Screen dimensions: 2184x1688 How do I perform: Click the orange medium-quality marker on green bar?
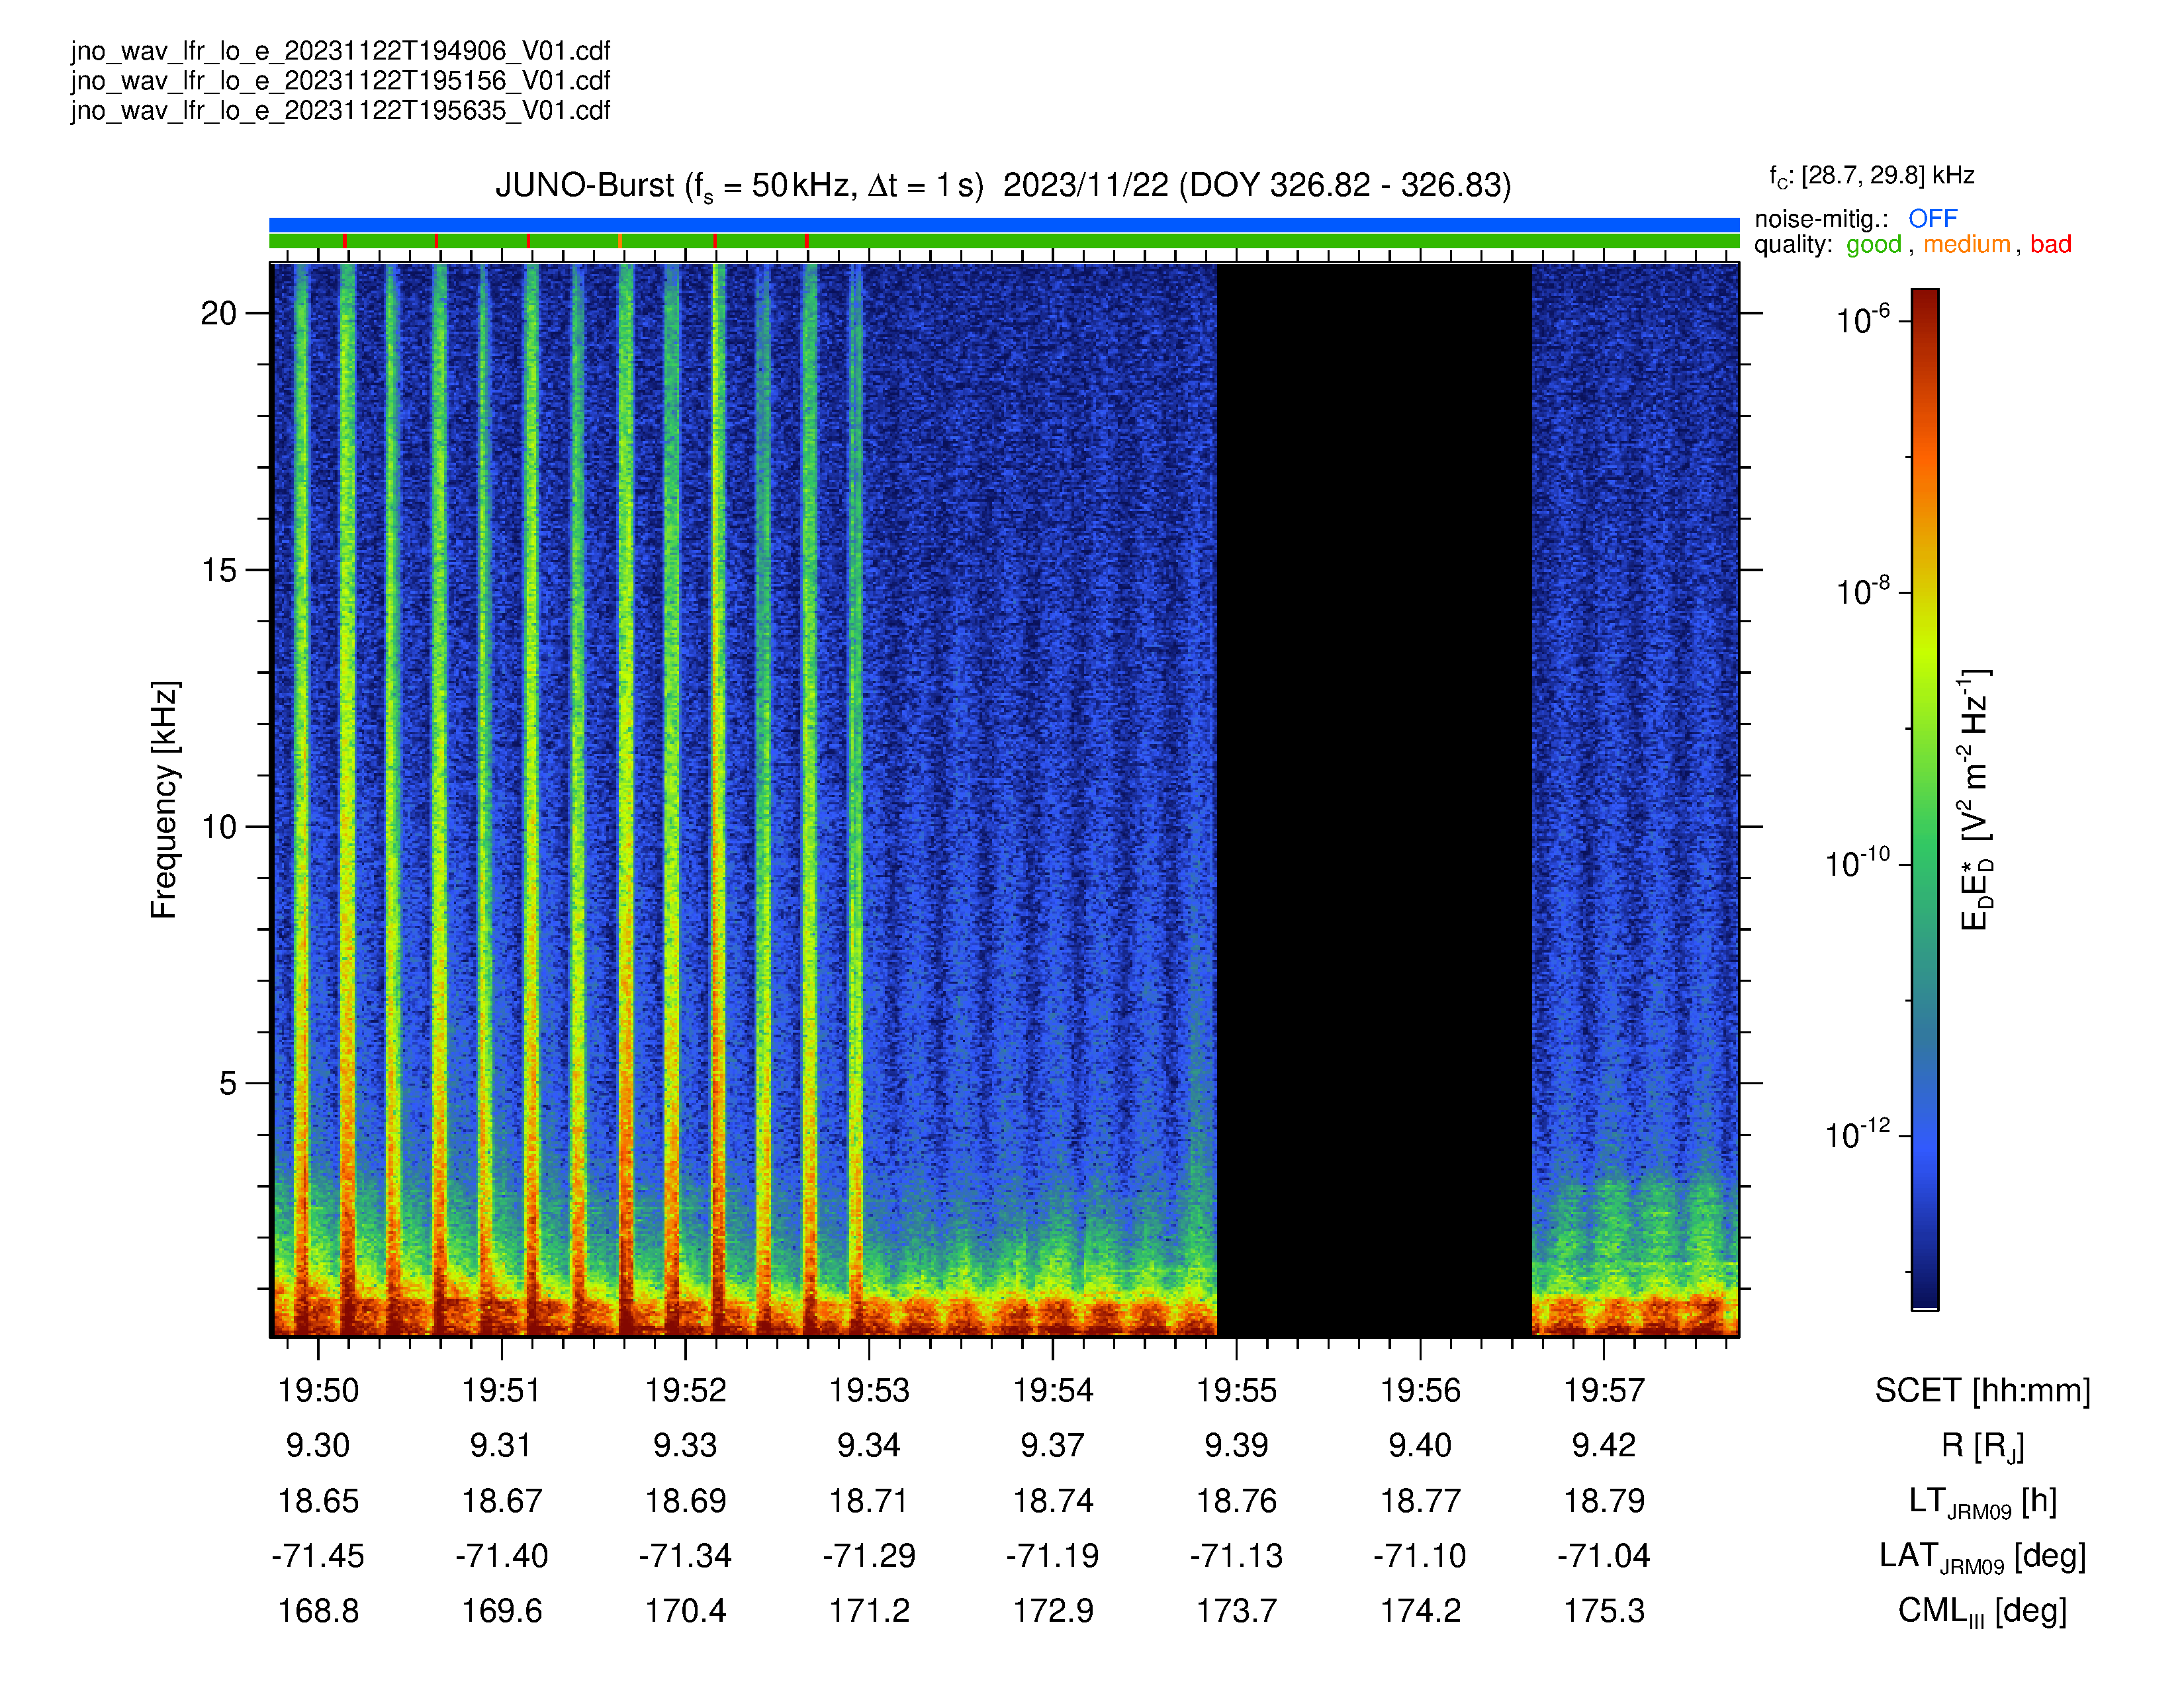[x=620, y=241]
